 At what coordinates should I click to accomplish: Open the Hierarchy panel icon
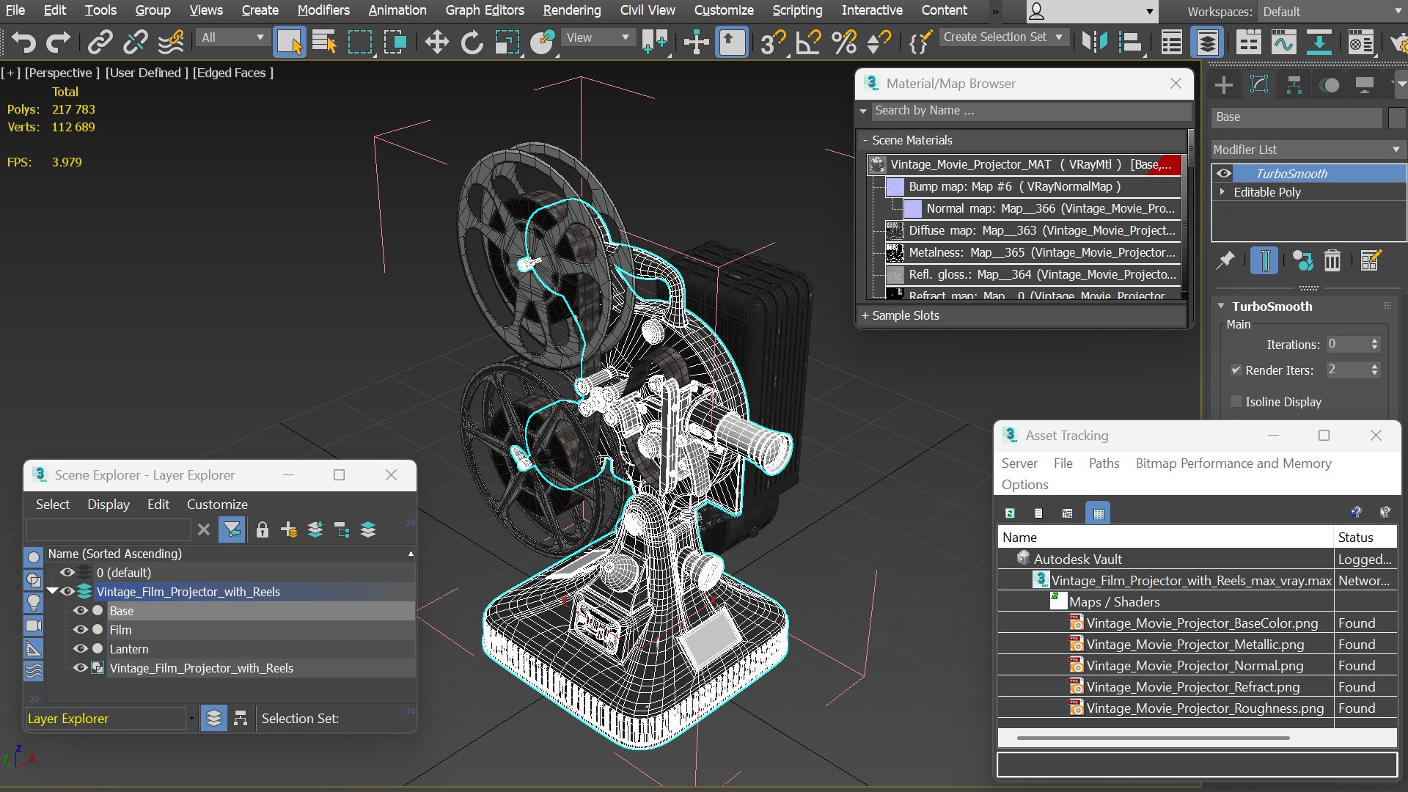tap(1294, 85)
